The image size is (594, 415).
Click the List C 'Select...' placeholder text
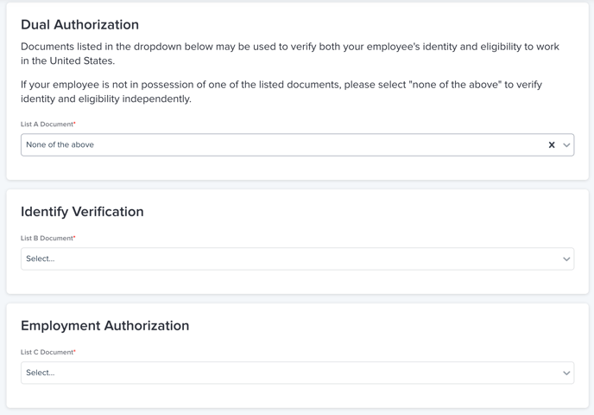point(41,373)
